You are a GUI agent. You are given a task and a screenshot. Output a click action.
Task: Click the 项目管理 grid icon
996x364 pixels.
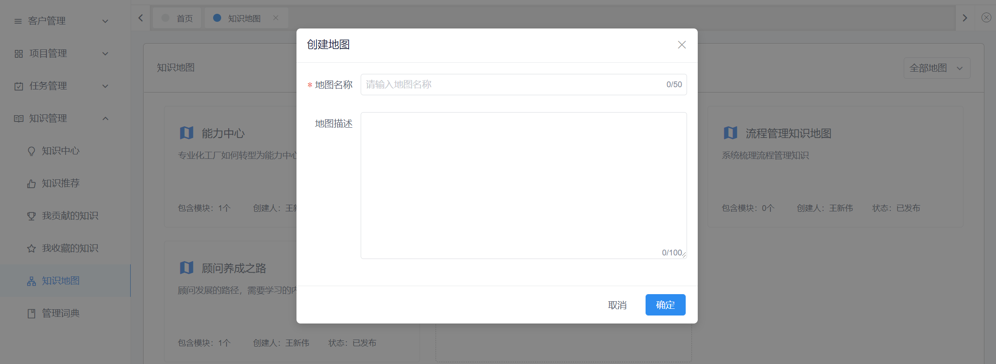coord(19,54)
